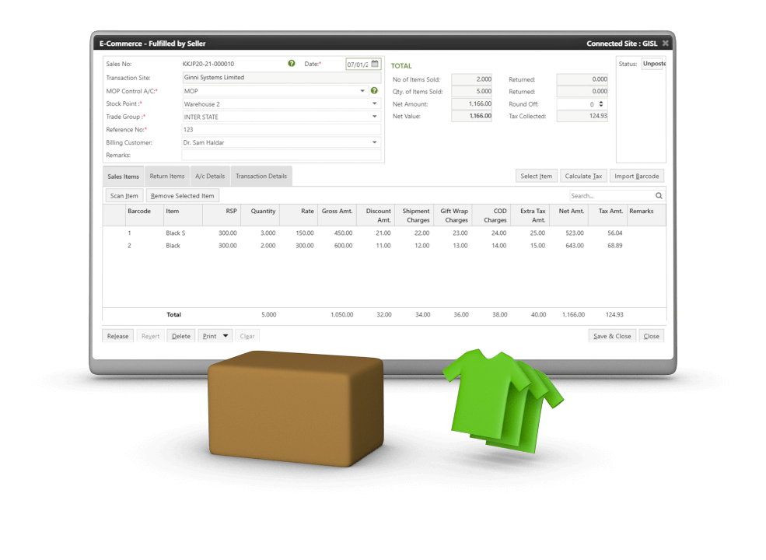Open Stock Point Warehouse 2 dropdown

(375, 103)
